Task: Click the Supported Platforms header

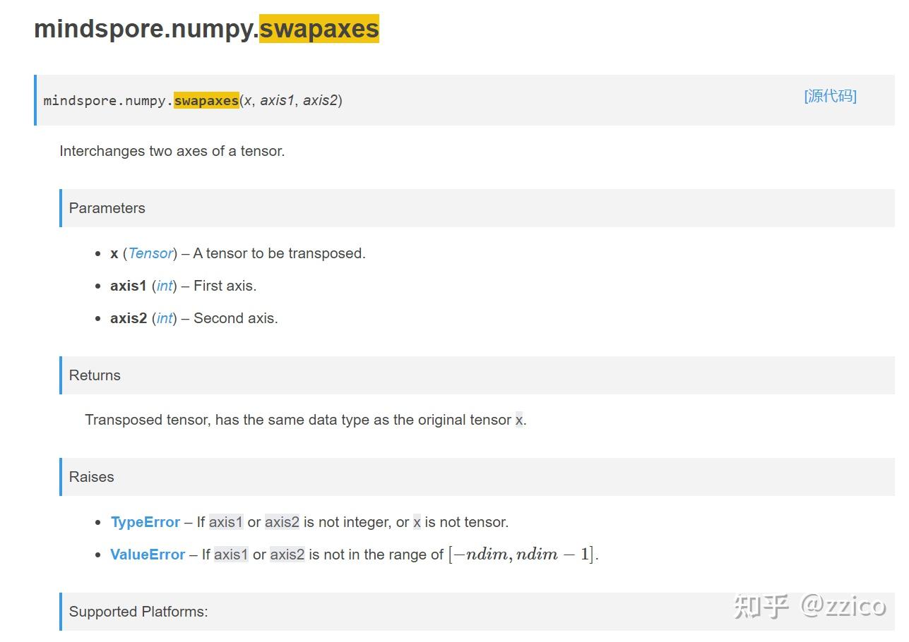Action: [138, 612]
